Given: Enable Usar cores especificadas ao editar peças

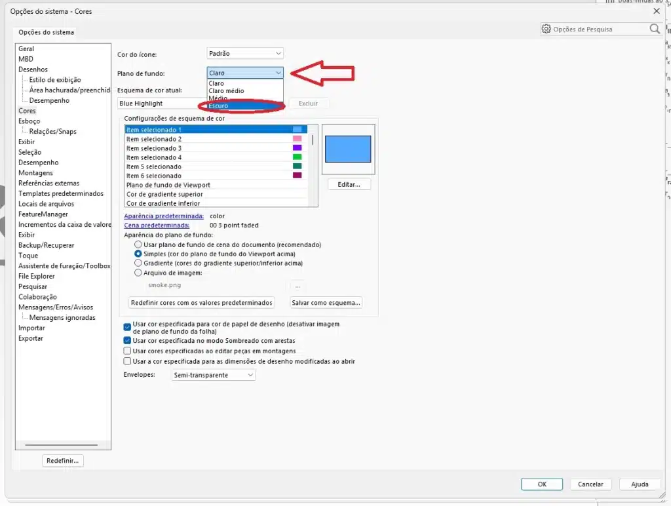Looking at the screenshot, I should (127, 351).
